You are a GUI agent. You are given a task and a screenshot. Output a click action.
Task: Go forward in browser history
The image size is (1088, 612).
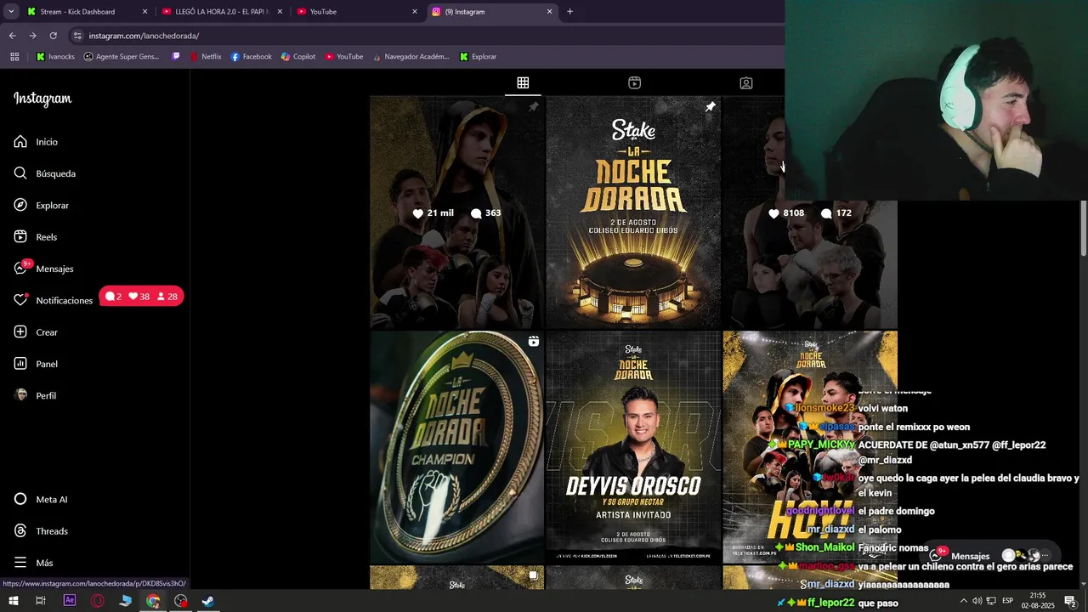32,36
